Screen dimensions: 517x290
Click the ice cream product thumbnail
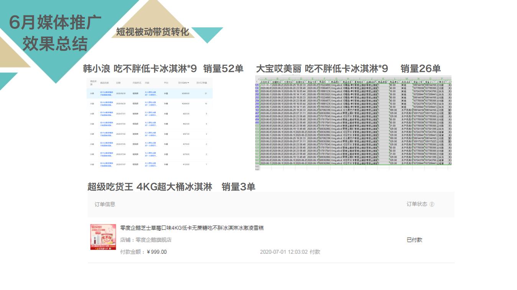103,237
